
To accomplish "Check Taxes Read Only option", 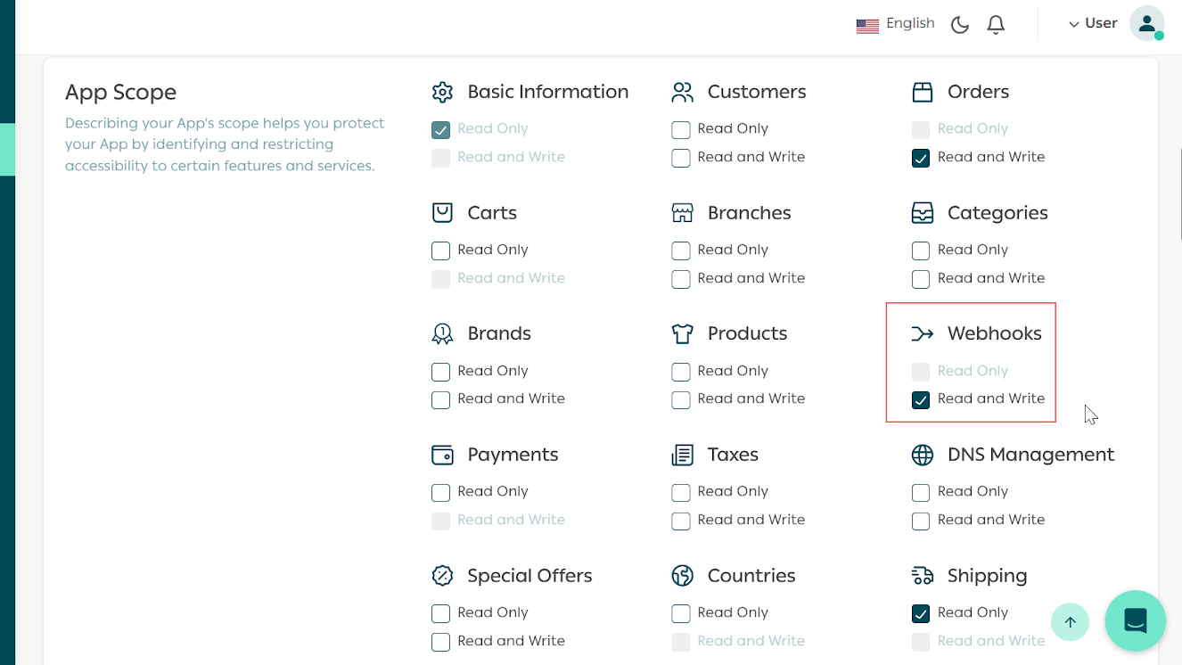I will [x=681, y=492].
